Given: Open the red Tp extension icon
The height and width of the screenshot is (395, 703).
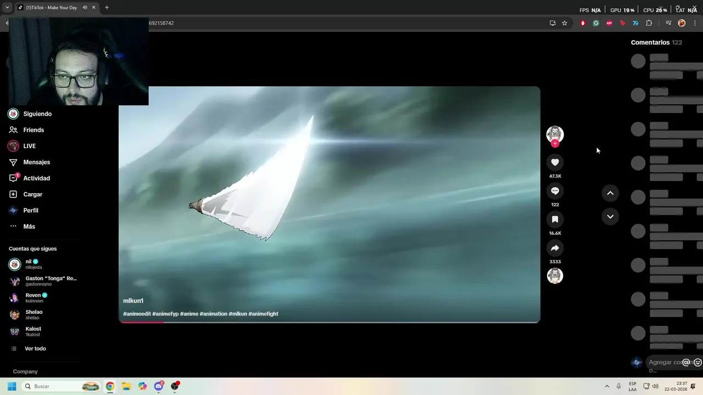Looking at the screenshot, I should [622, 23].
